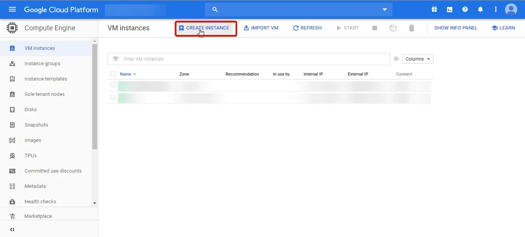Open the navigation hamburger menu
The width and height of the screenshot is (525, 237).
click(x=12, y=9)
